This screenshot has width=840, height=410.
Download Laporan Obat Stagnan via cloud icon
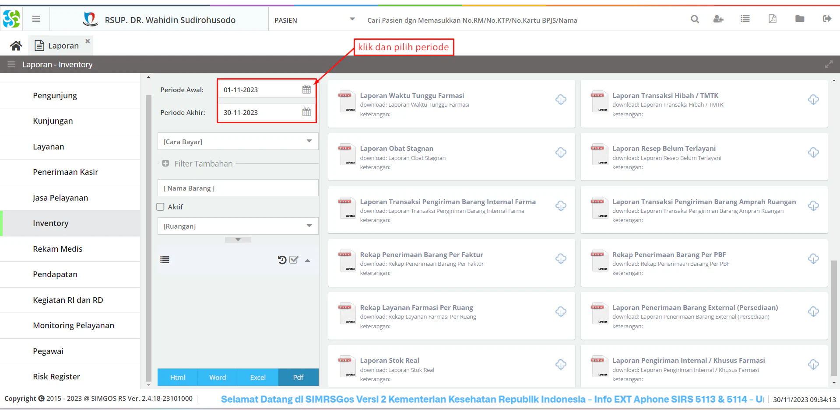click(x=561, y=153)
